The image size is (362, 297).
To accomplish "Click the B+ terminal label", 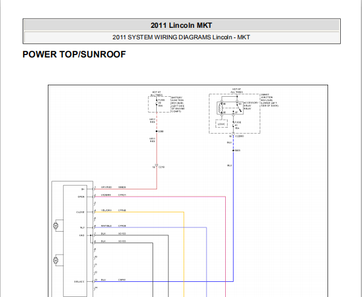I will (83, 189).
